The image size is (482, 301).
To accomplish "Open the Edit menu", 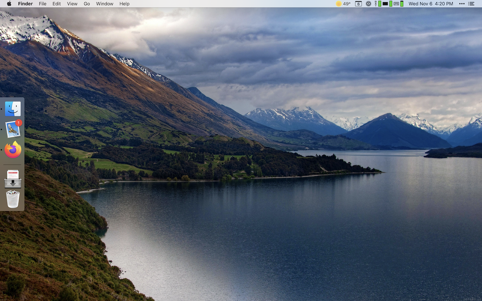I will [57, 4].
